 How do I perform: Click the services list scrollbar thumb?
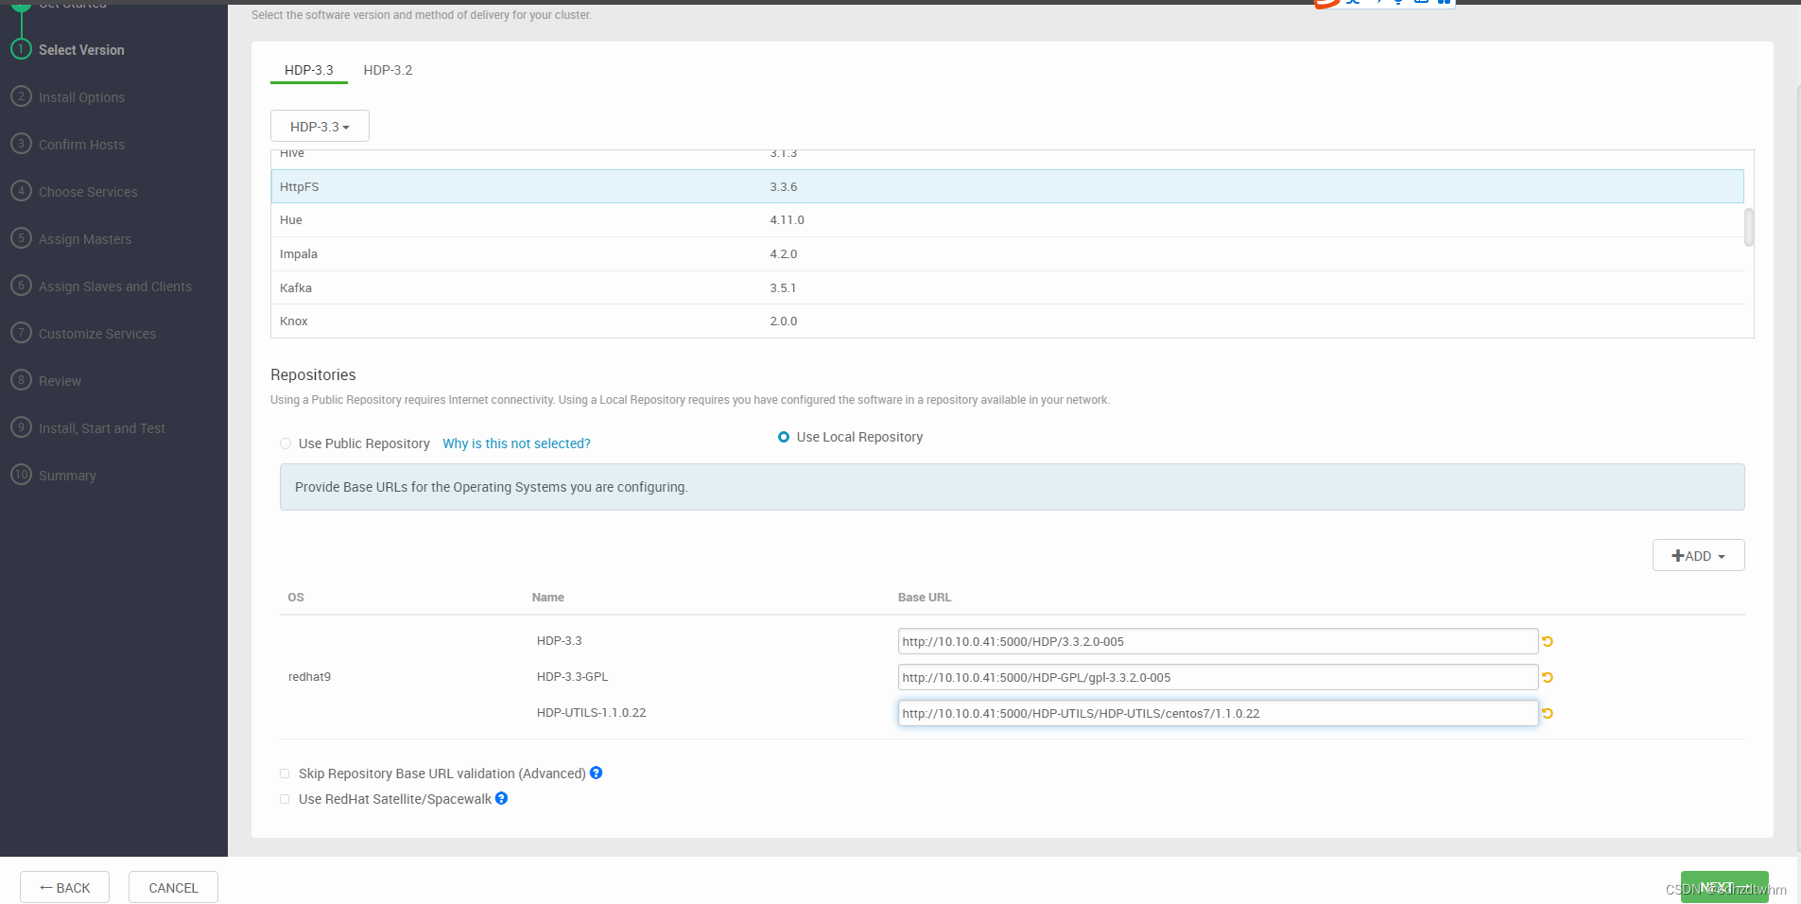pos(1749,227)
